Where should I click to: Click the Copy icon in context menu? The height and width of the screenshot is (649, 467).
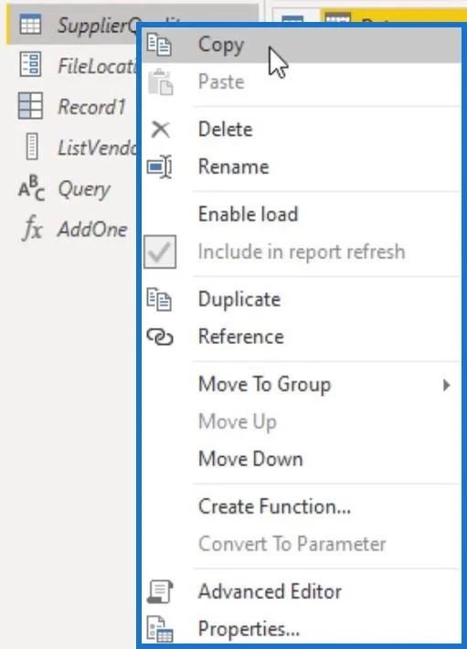pos(159,45)
